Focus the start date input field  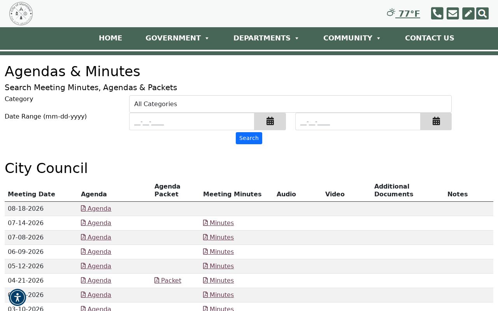[192, 121]
